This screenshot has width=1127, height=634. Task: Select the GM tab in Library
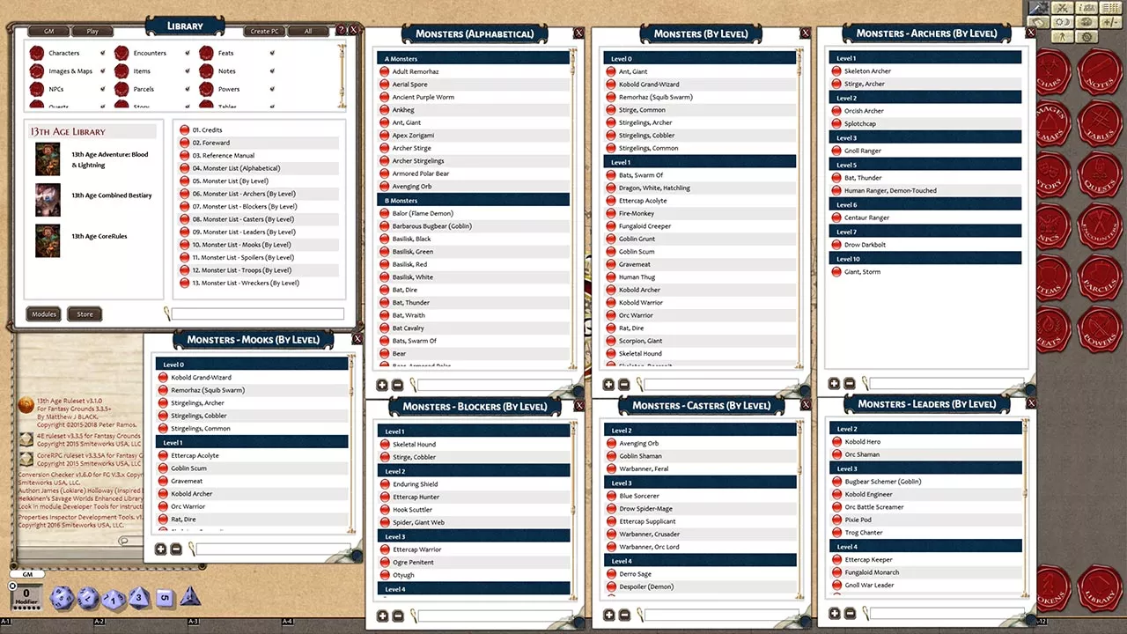pyautogui.click(x=47, y=31)
